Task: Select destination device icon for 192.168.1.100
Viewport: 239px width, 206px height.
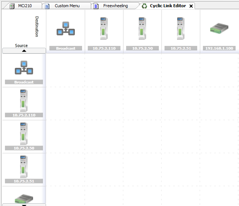Action: point(219,28)
